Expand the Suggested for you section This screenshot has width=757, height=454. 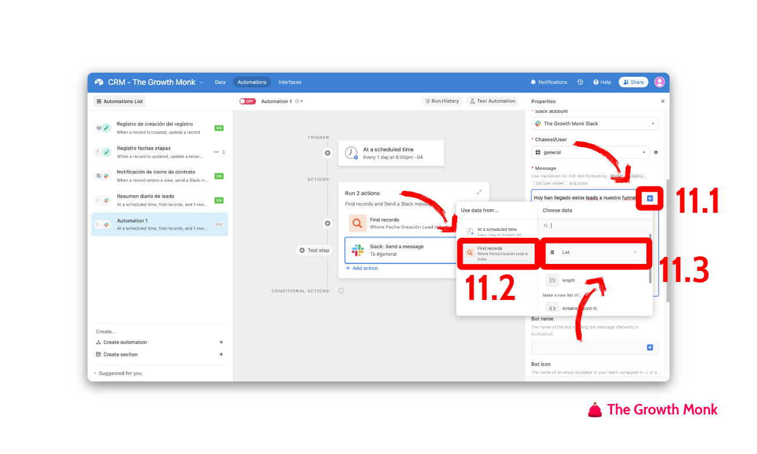pos(118,373)
